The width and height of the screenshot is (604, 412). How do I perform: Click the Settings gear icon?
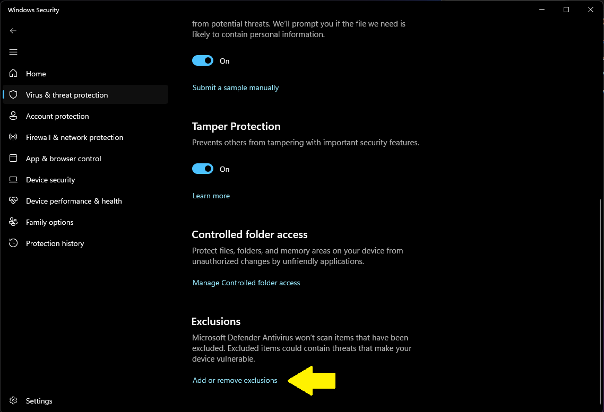[14, 401]
